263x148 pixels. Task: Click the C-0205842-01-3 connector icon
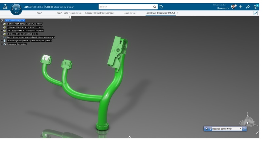pos(5,34)
